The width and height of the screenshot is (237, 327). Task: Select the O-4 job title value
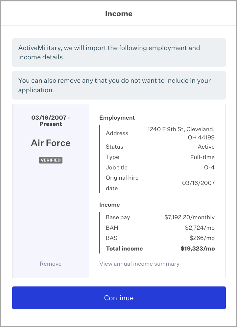pos(209,167)
